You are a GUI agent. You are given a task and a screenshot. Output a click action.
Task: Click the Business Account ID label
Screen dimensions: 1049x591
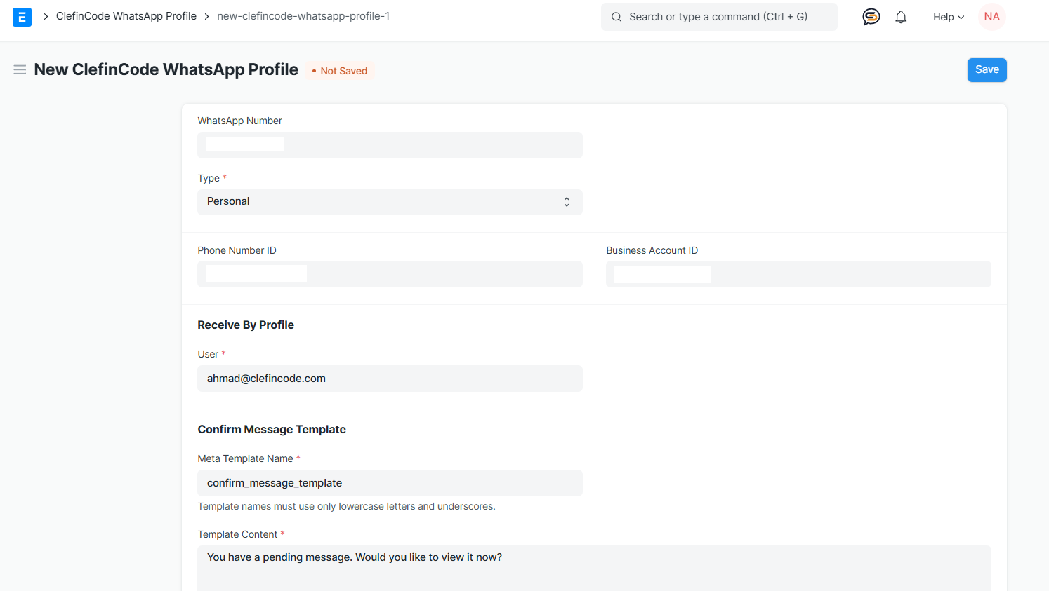point(652,250)
